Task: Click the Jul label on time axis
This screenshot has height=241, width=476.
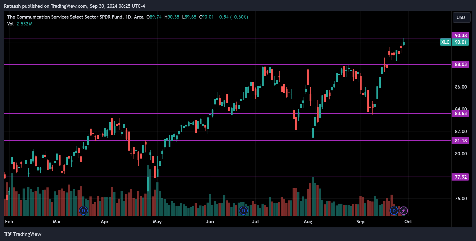Action: pyautogui.click(x=255, y=222)
